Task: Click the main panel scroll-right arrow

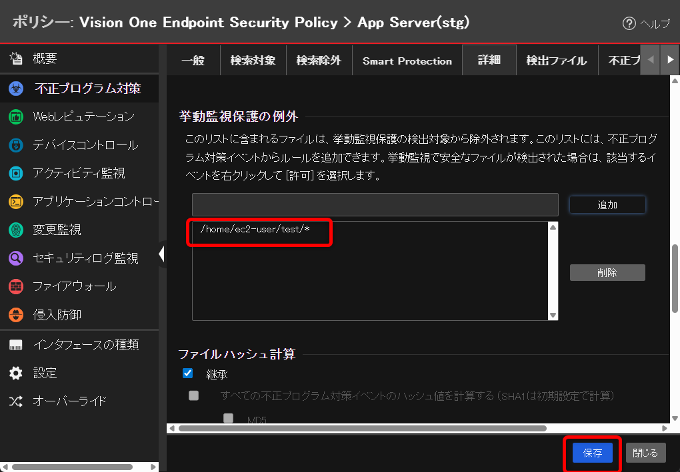Action: tap(665, 428)
